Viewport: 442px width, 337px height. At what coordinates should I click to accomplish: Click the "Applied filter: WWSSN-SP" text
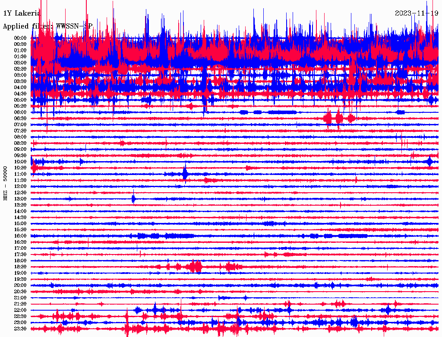coord(47,26)
